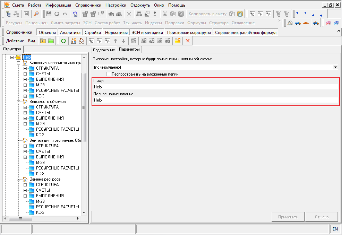Click the Применить button

click(288, 217)
